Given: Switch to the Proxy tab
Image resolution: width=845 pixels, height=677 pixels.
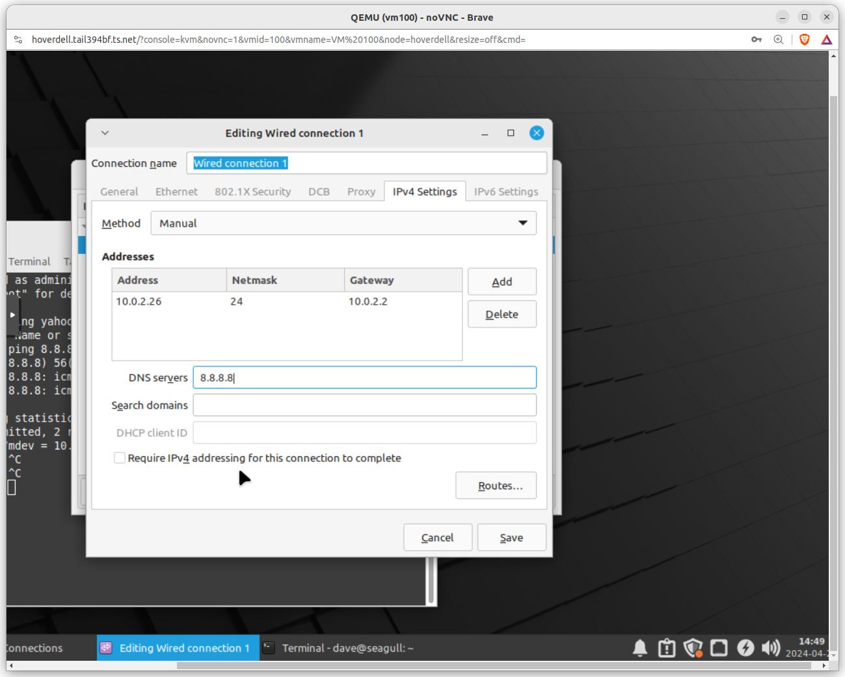Looking at the screenshot, I should [361, 192].
